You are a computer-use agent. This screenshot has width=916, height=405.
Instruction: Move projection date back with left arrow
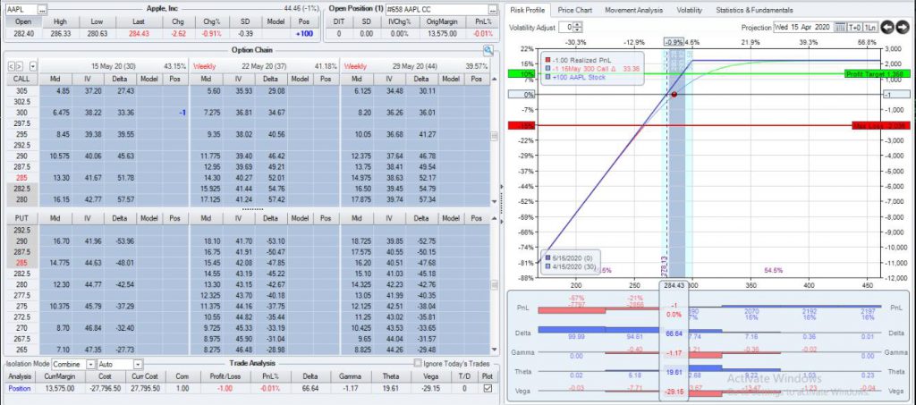(x=887, y=28)
